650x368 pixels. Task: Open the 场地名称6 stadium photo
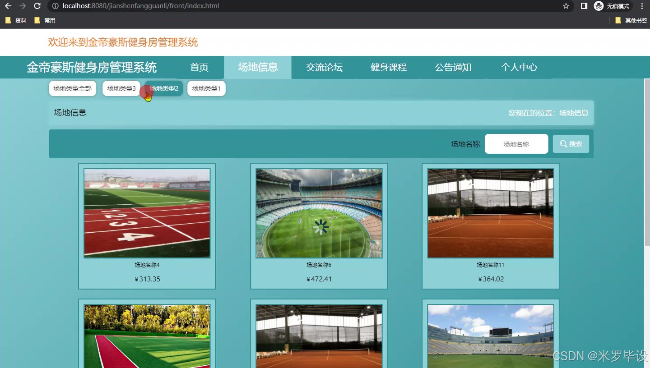click(x=319, y=213)
